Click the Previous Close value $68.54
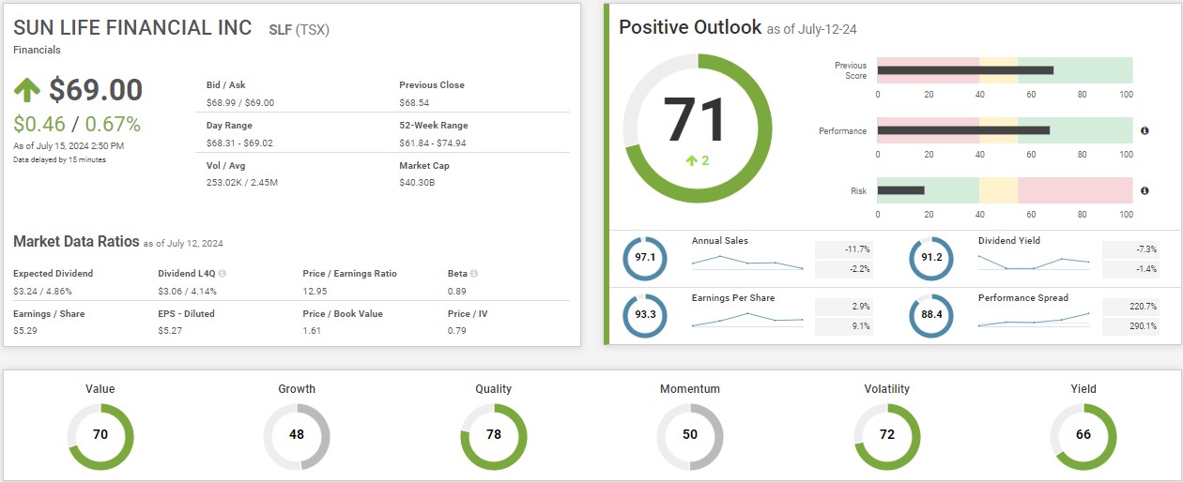This screenshot has height=482, width=1183. [x=414, y=102]
